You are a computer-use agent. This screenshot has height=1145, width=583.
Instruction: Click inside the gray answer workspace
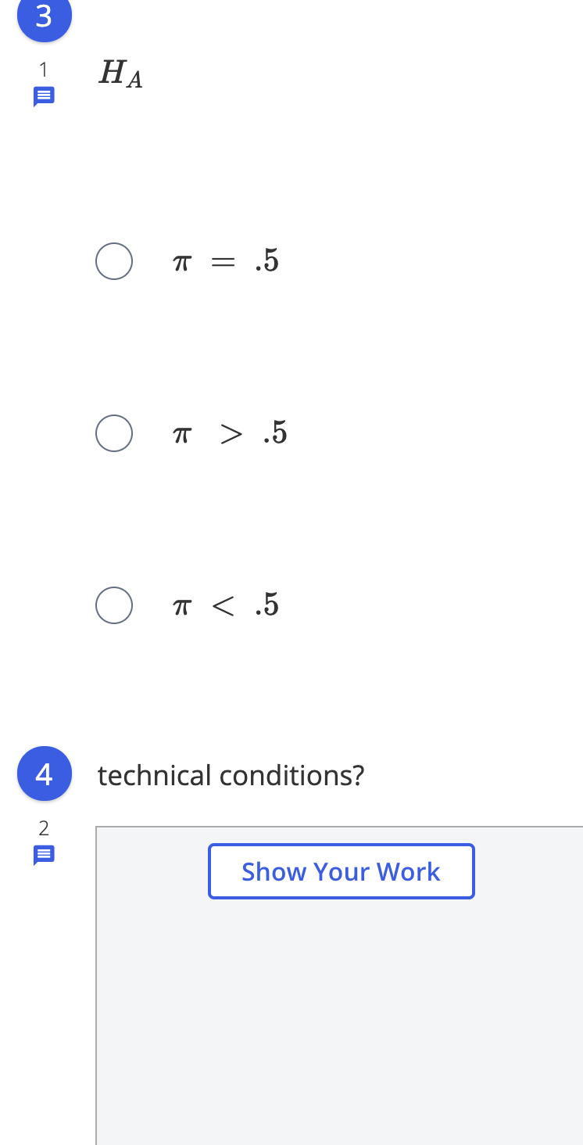pyautogui.click(x=336, y=1017)
